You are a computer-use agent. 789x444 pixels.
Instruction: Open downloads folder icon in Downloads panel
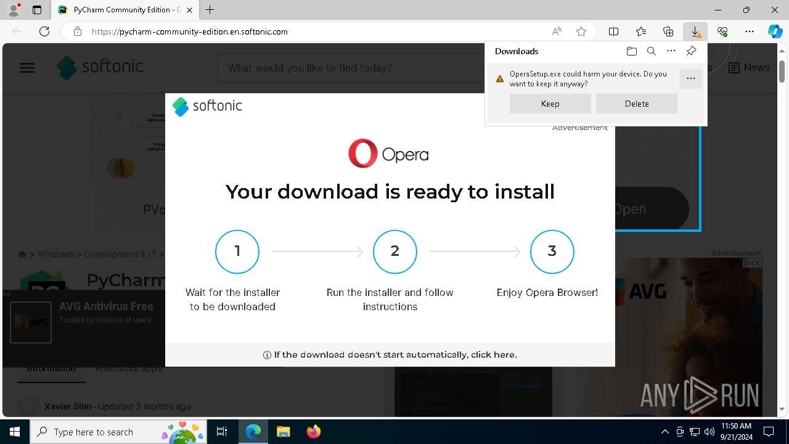tap(631, 51)
